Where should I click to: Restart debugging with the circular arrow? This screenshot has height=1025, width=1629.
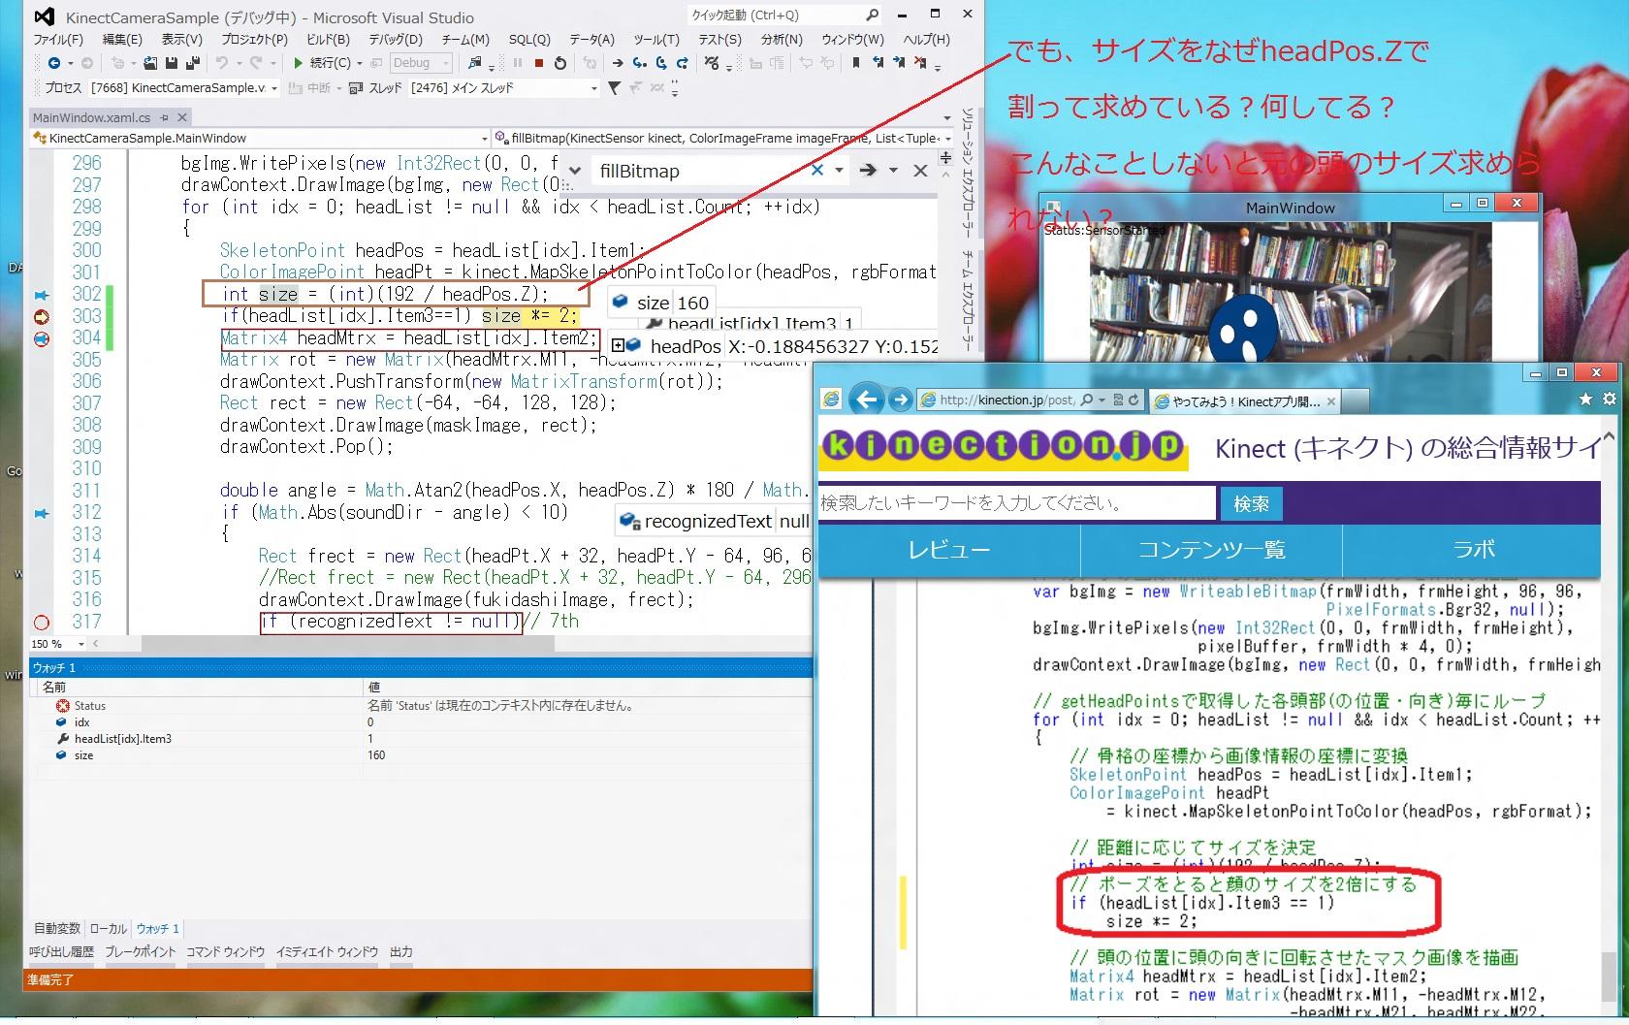[559, 63]
